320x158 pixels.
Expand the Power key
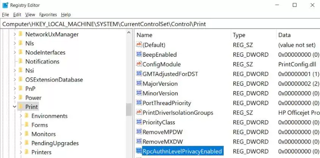click(14, 98)
